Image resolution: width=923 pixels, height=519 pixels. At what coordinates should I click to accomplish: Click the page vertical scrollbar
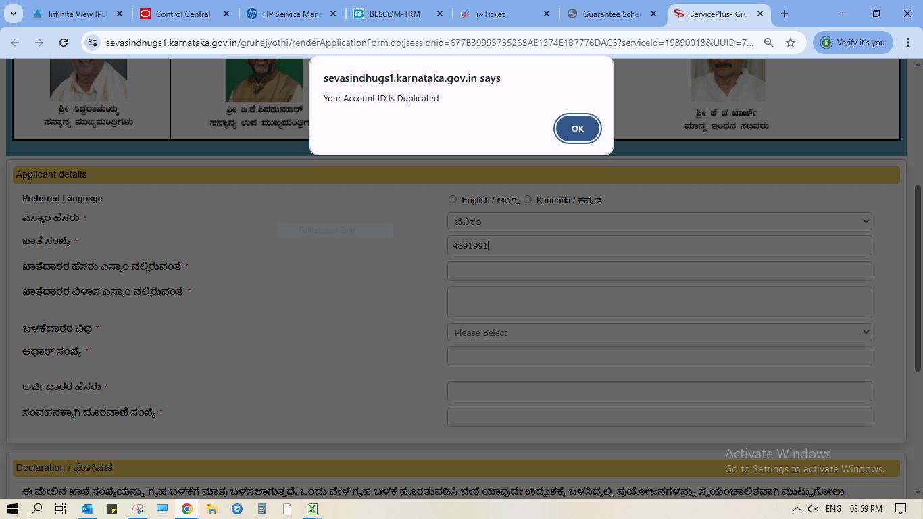click(x=918, y=277)
